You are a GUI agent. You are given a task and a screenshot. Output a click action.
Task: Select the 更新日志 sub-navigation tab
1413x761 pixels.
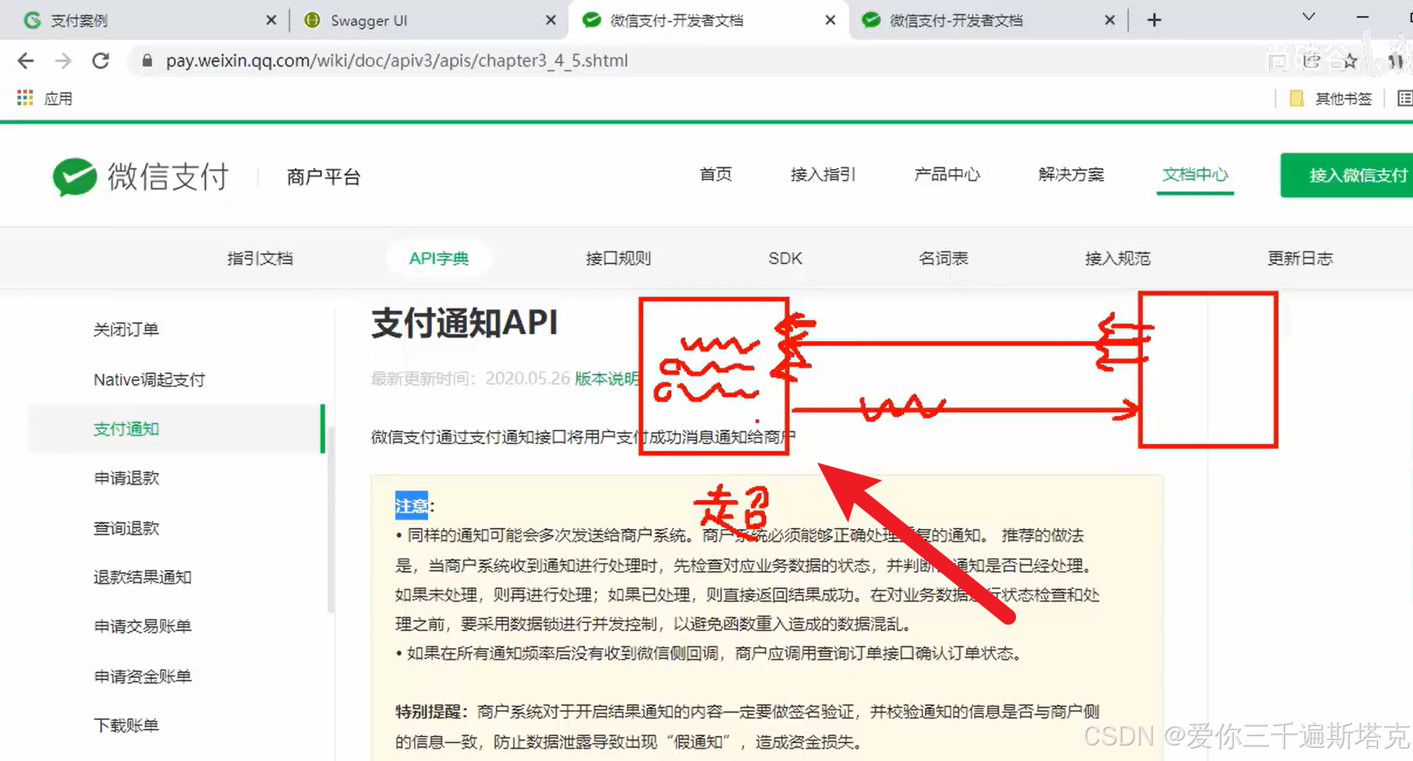[1300, 259]
